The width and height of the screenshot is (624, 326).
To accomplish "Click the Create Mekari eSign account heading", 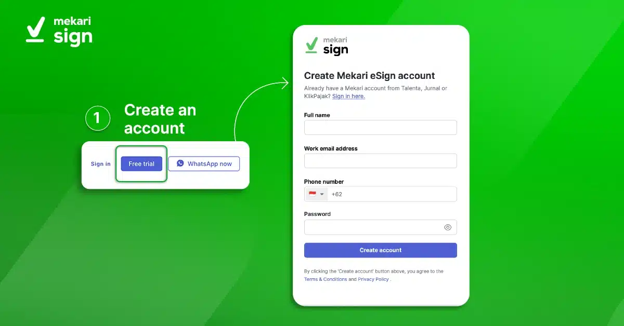I will pos(369,76).
